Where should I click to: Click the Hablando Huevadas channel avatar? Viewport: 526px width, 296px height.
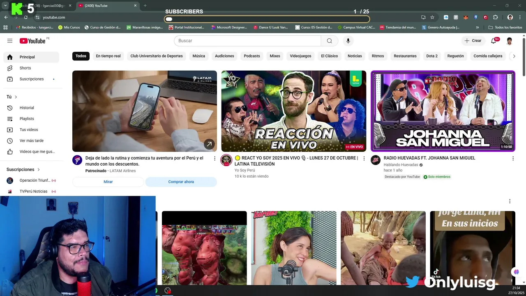pyautogui.click(x=376, y=160)
